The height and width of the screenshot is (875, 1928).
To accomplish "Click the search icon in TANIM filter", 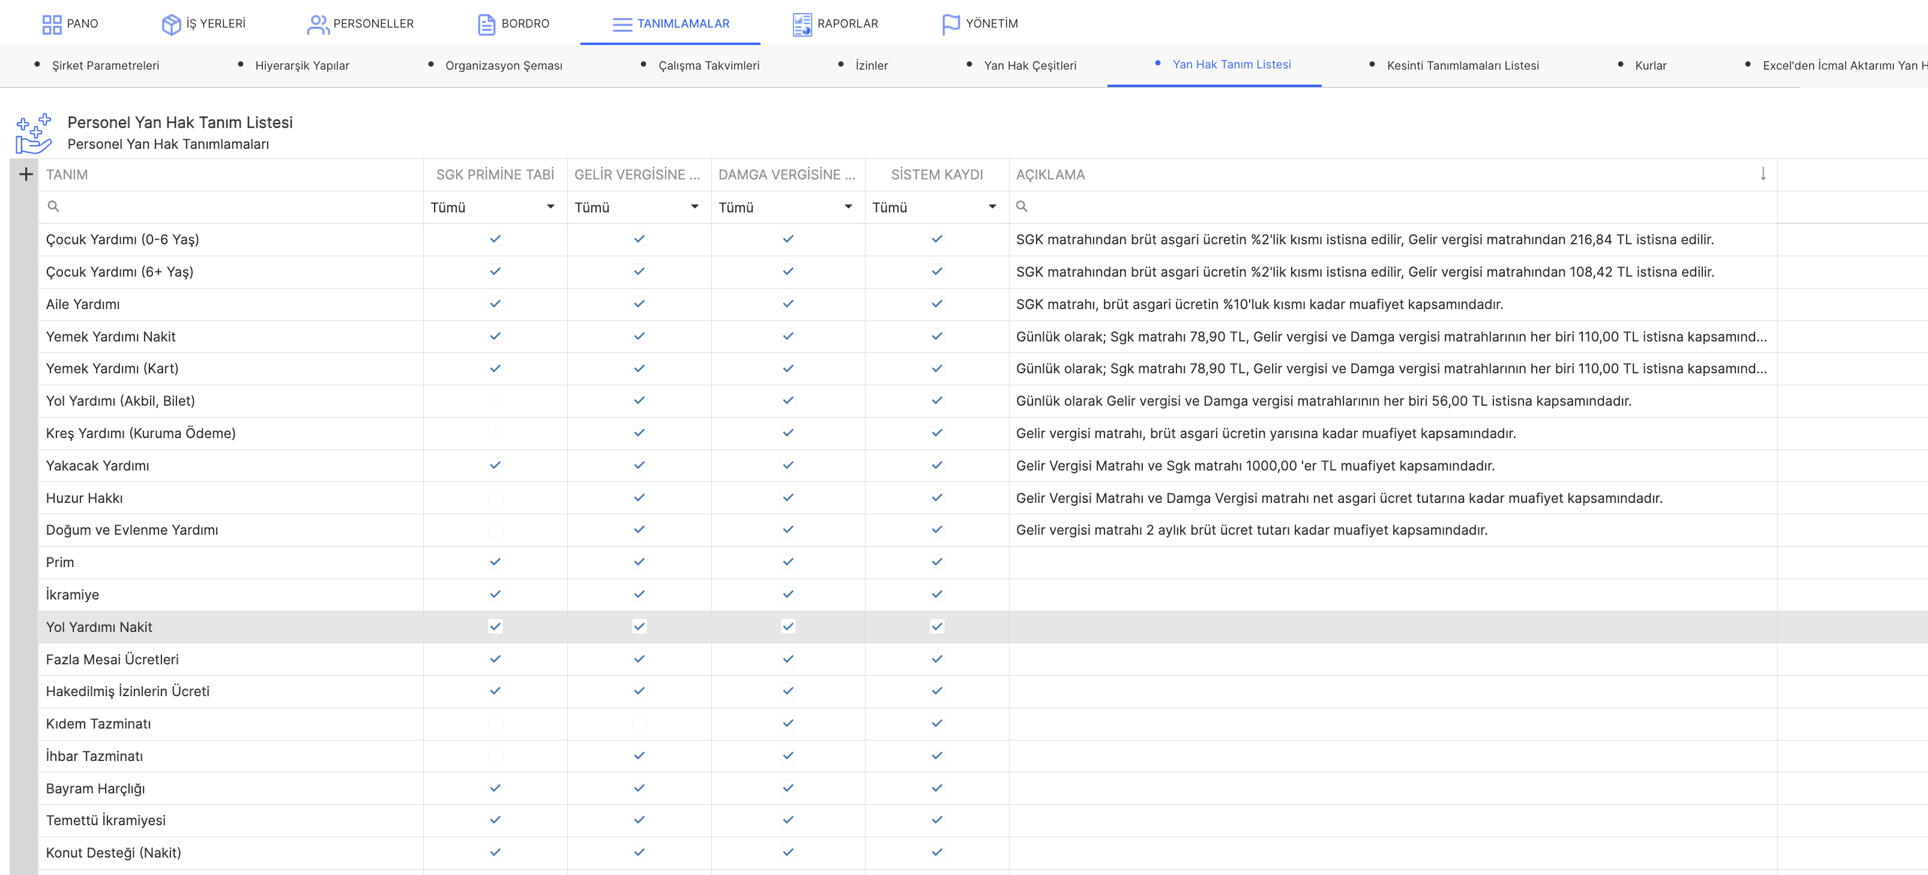I will point(53,206).
